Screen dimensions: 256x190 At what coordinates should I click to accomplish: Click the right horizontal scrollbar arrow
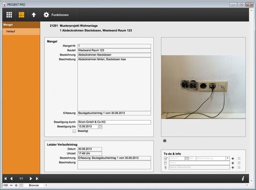tap(247, 185)
